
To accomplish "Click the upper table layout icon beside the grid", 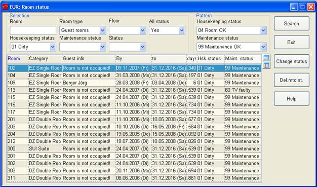I will coord(266,58).
